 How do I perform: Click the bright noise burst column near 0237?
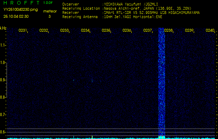click(162, 82)
